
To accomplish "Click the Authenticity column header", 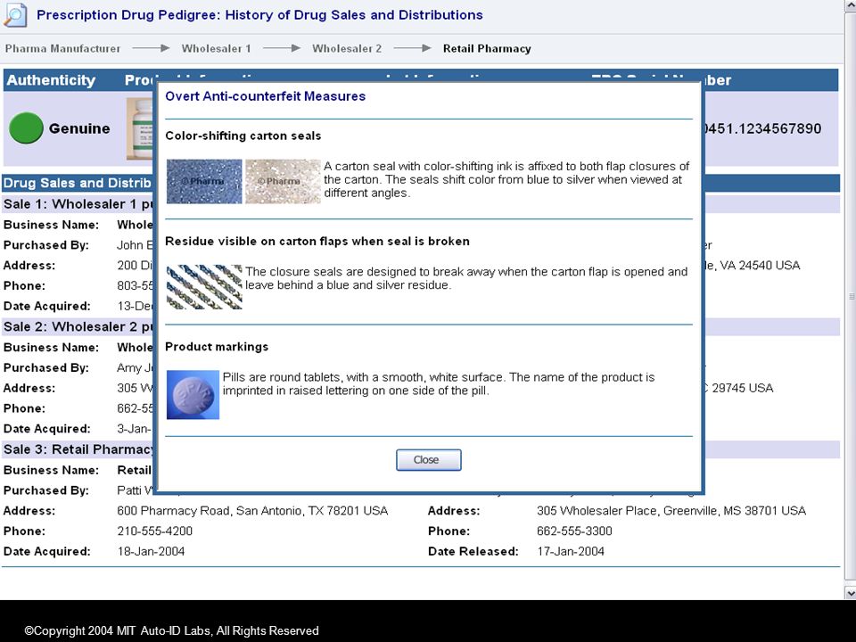I will click(51, 80).
